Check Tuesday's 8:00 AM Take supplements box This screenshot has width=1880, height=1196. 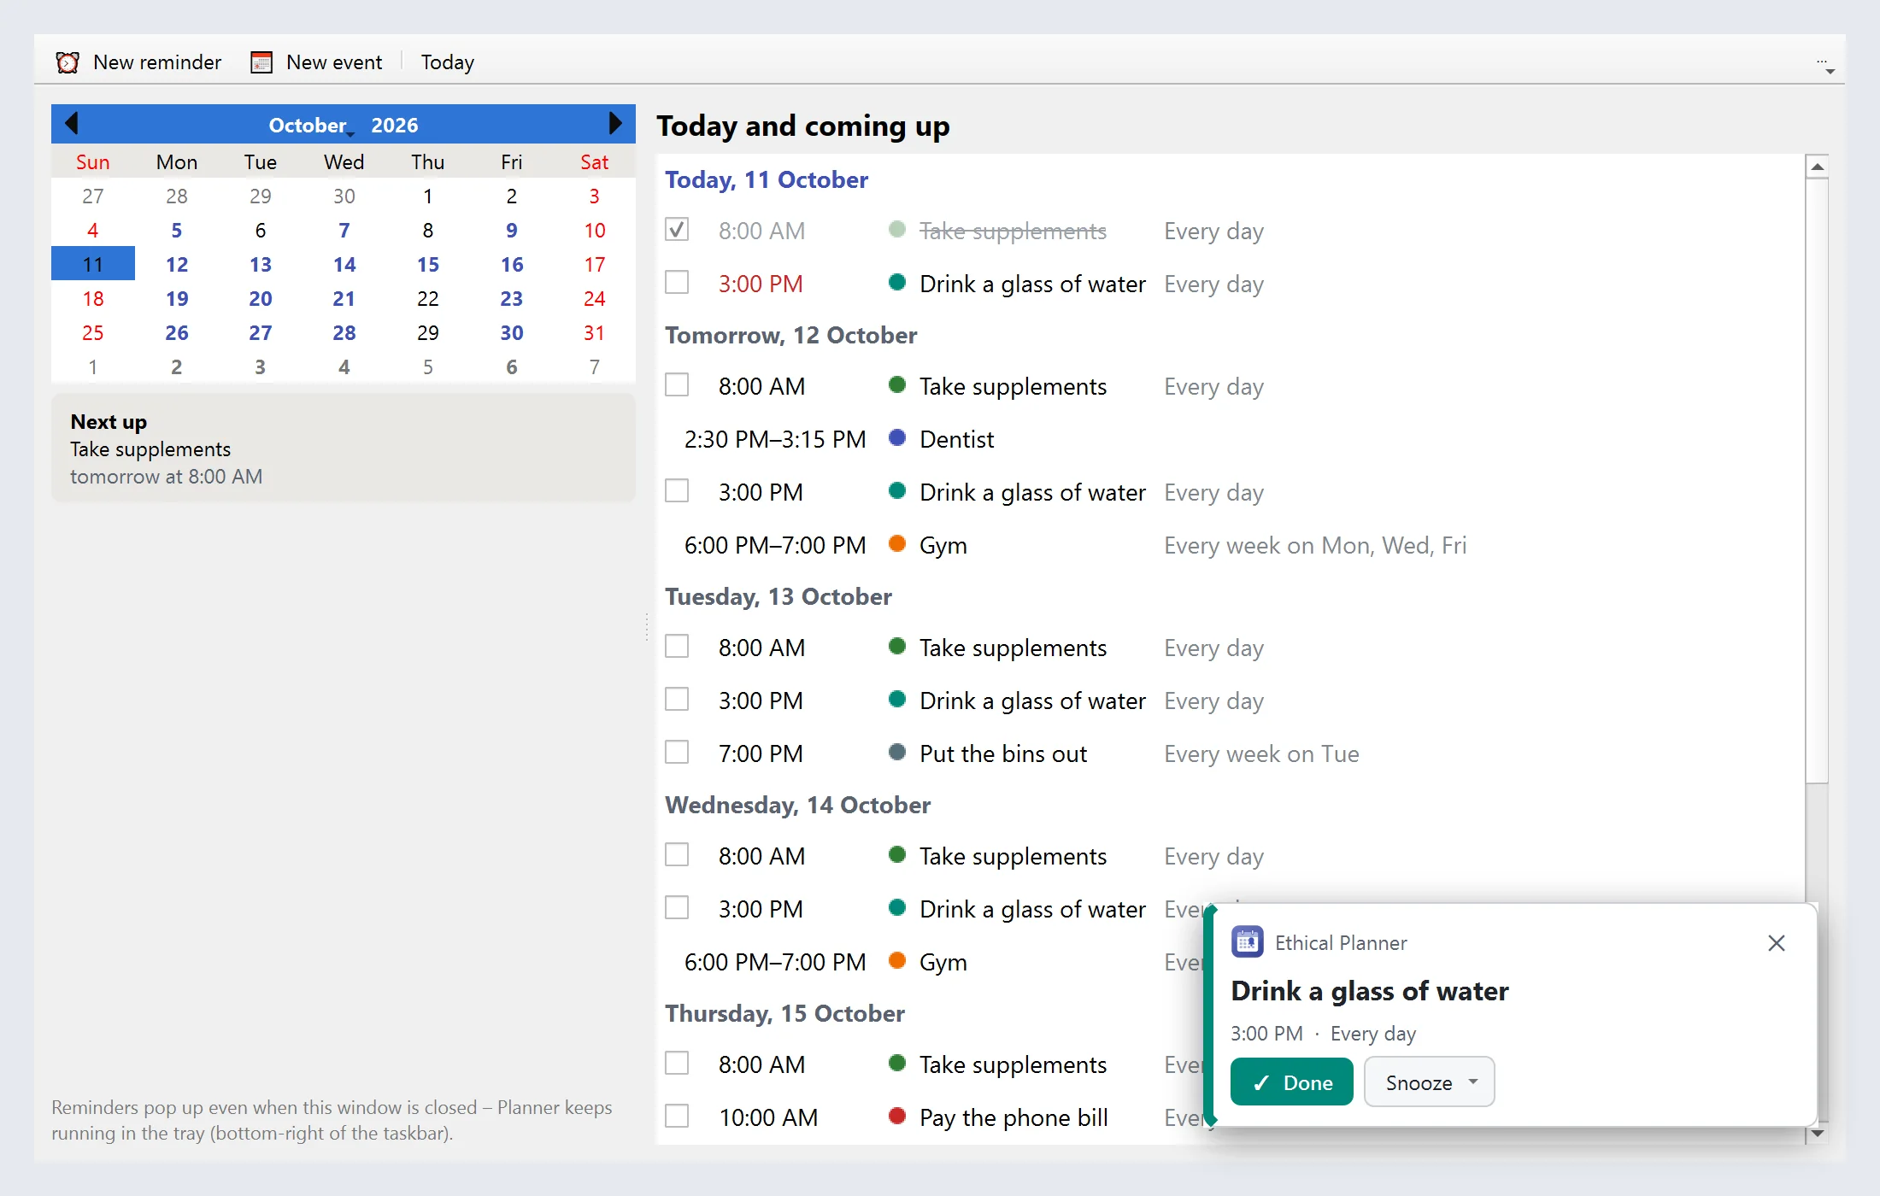(x=677, y=647)
